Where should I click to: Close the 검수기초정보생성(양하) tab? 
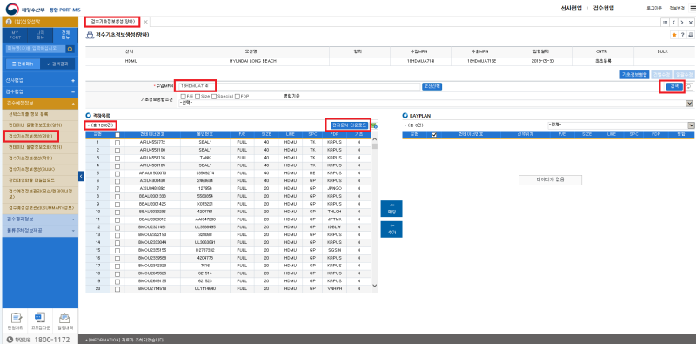pyautogui.click(x=145, y=21)
